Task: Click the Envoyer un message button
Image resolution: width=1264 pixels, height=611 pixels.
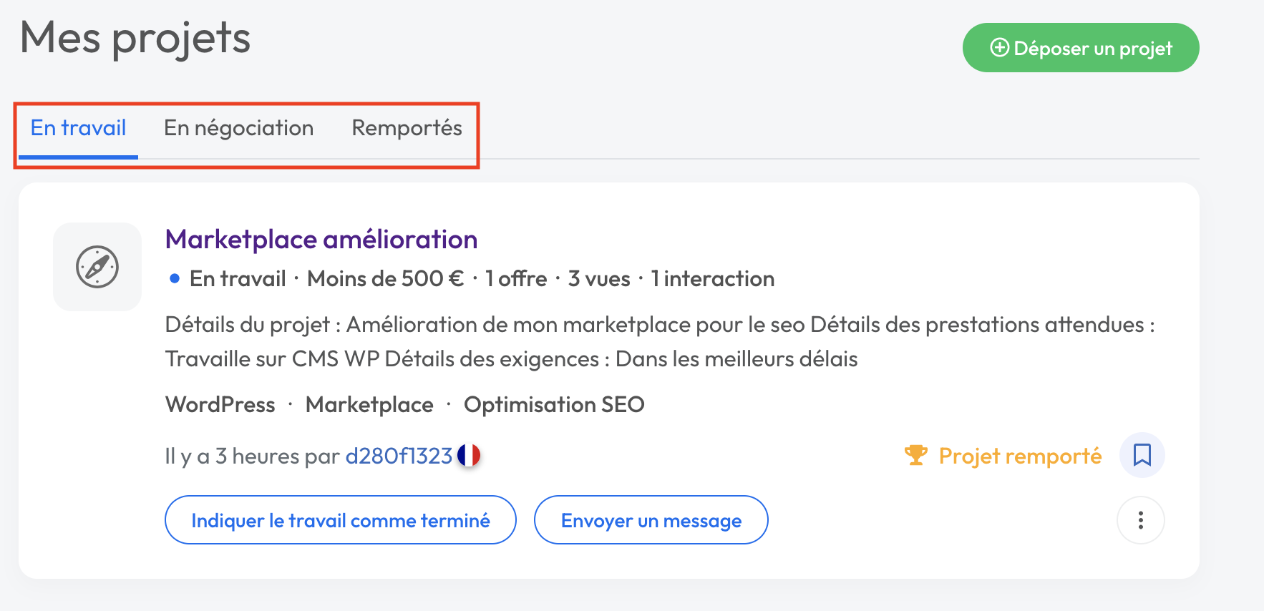Action: [651, 520]
